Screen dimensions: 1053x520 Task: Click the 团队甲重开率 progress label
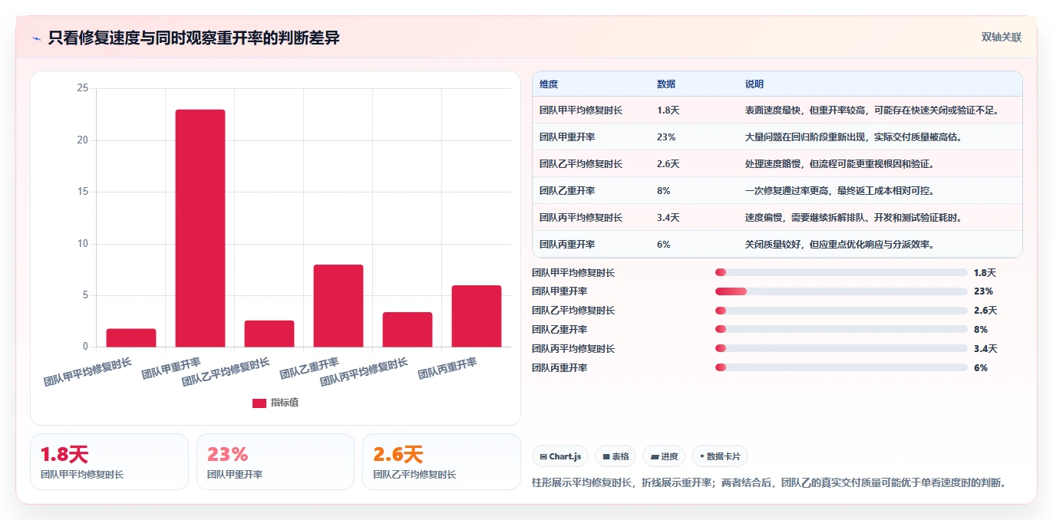(560, 291)
